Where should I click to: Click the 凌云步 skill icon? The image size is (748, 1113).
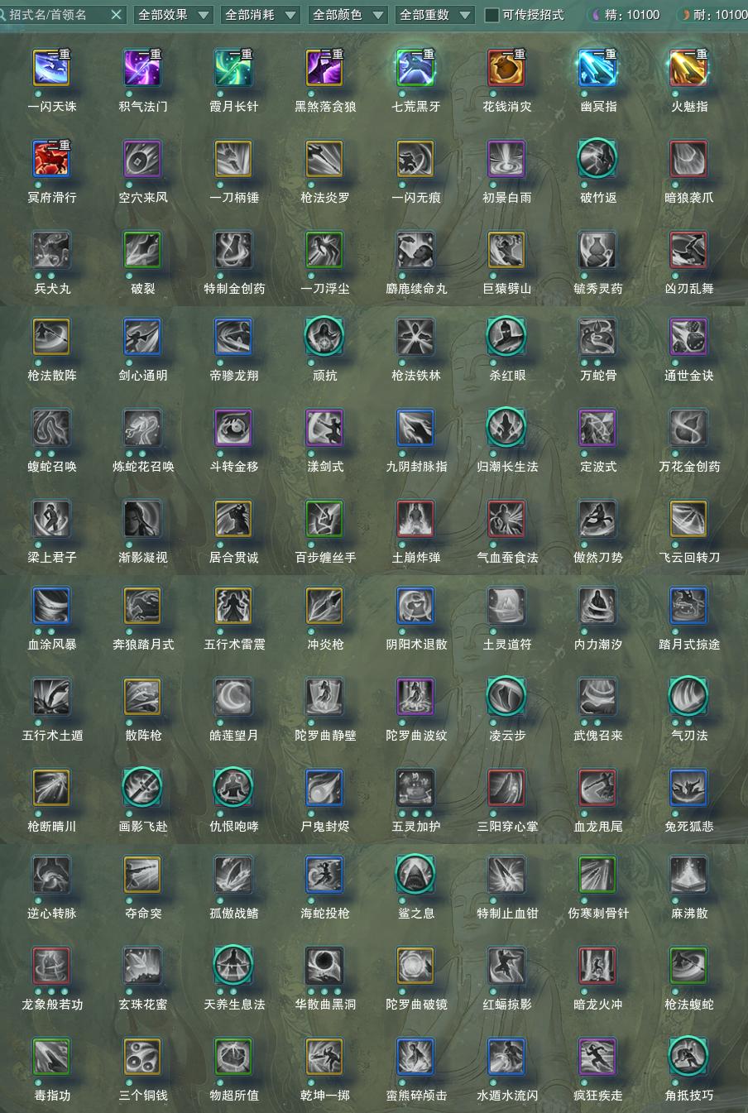(x=506, y=697)
